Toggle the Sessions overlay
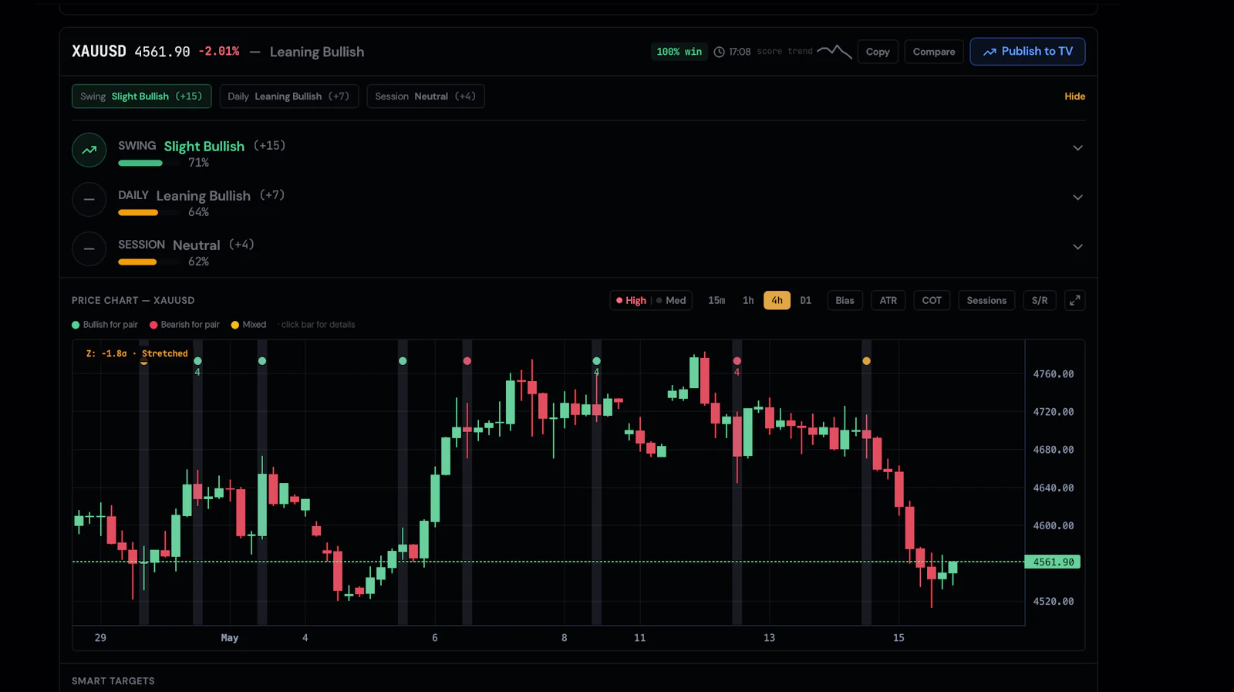Screen dimensions: 1234x692 pos(986,300)
